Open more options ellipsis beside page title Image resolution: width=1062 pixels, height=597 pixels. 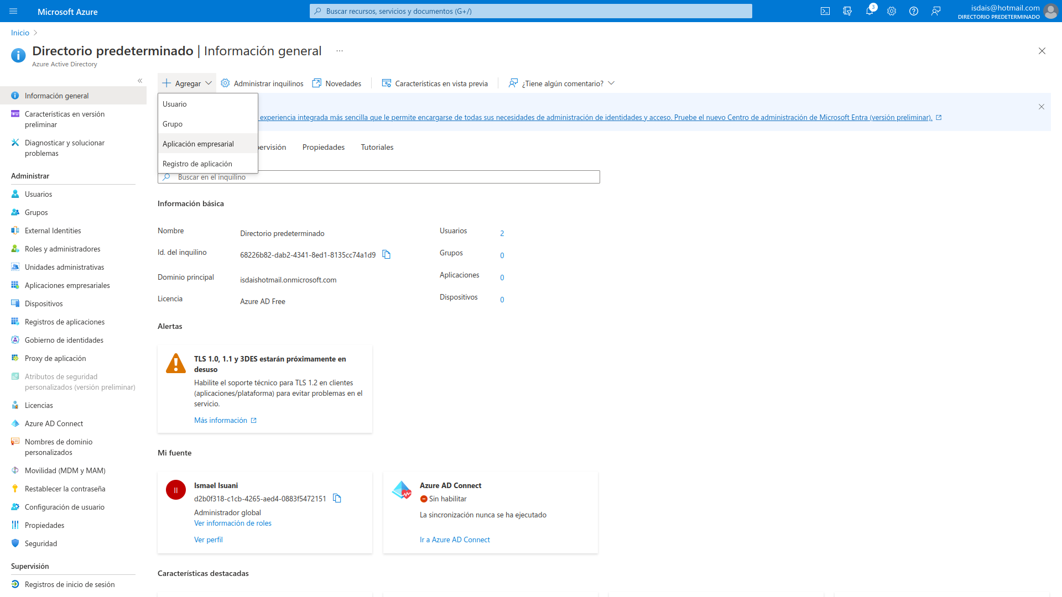(340, 51)
